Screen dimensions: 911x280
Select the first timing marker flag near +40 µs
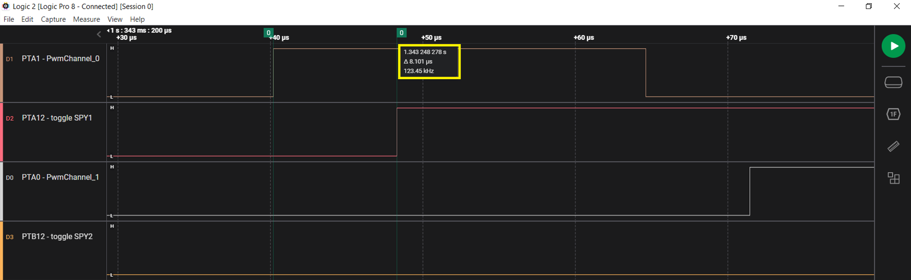269,33
